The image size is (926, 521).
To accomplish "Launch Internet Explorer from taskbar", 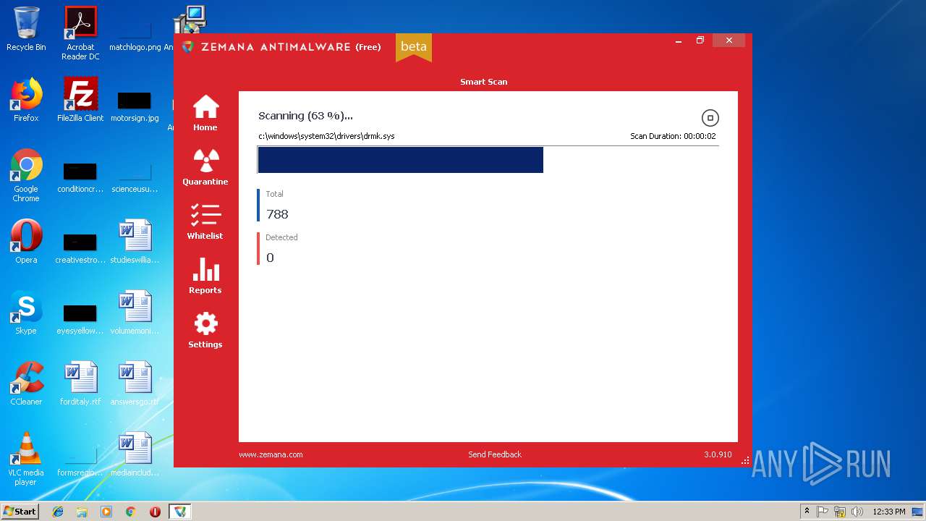I will (x=58, y=512).
